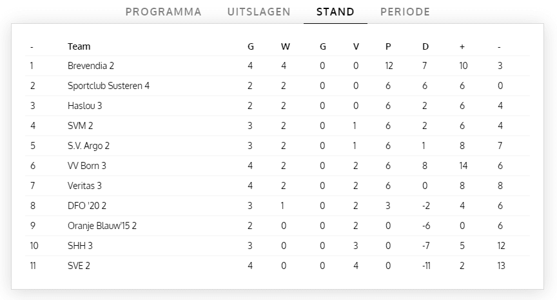Click team Brevendia 2
This screenshot has height=300, width=557.
91,66
